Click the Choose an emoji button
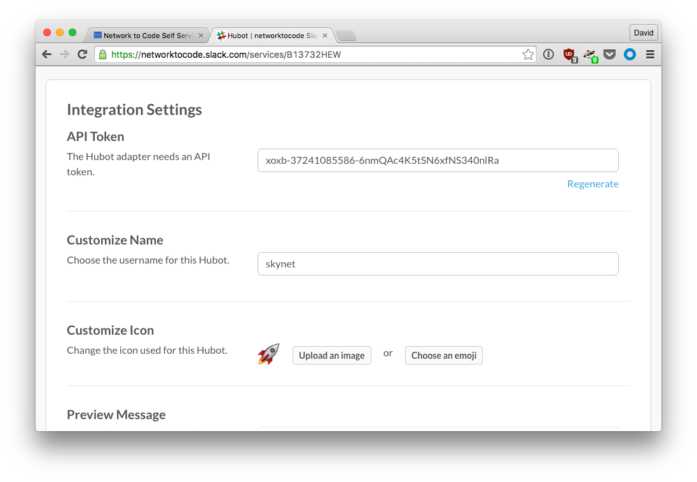The width and height of the screenshot is (697, 482). point(444,355)
